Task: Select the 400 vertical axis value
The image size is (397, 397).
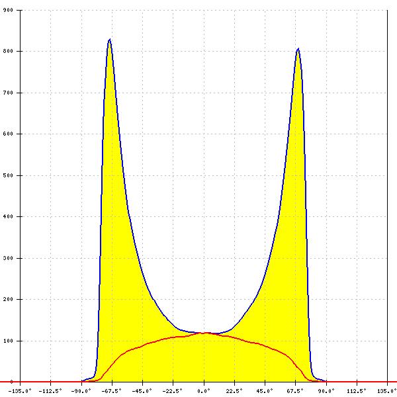Action: pos(8,217)
